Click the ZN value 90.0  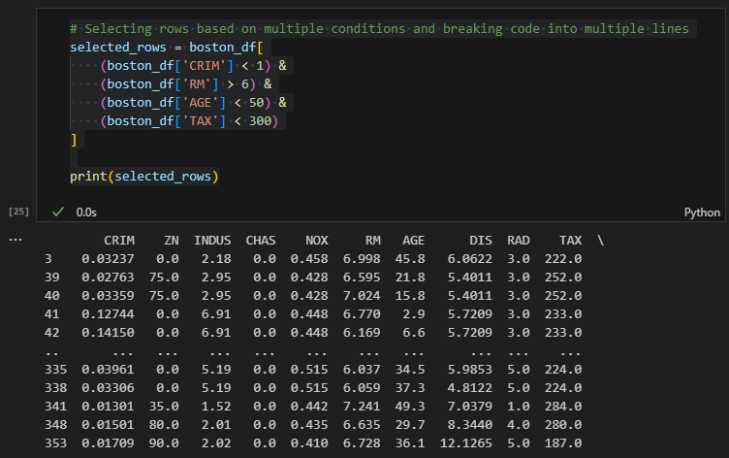[164, 443]
